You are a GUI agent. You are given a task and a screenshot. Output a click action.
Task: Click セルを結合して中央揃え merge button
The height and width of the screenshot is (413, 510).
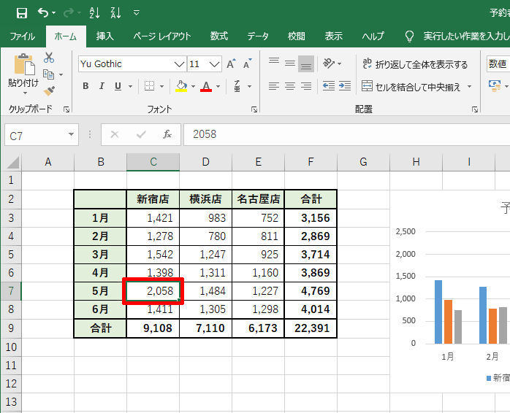click(411, 86)
